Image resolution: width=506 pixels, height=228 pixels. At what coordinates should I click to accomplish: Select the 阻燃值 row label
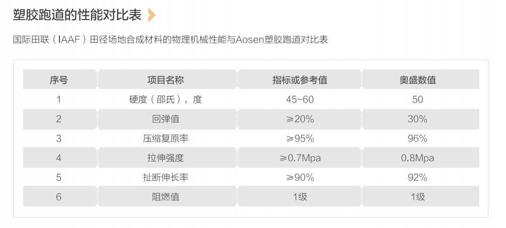click(x=166, y=197)
